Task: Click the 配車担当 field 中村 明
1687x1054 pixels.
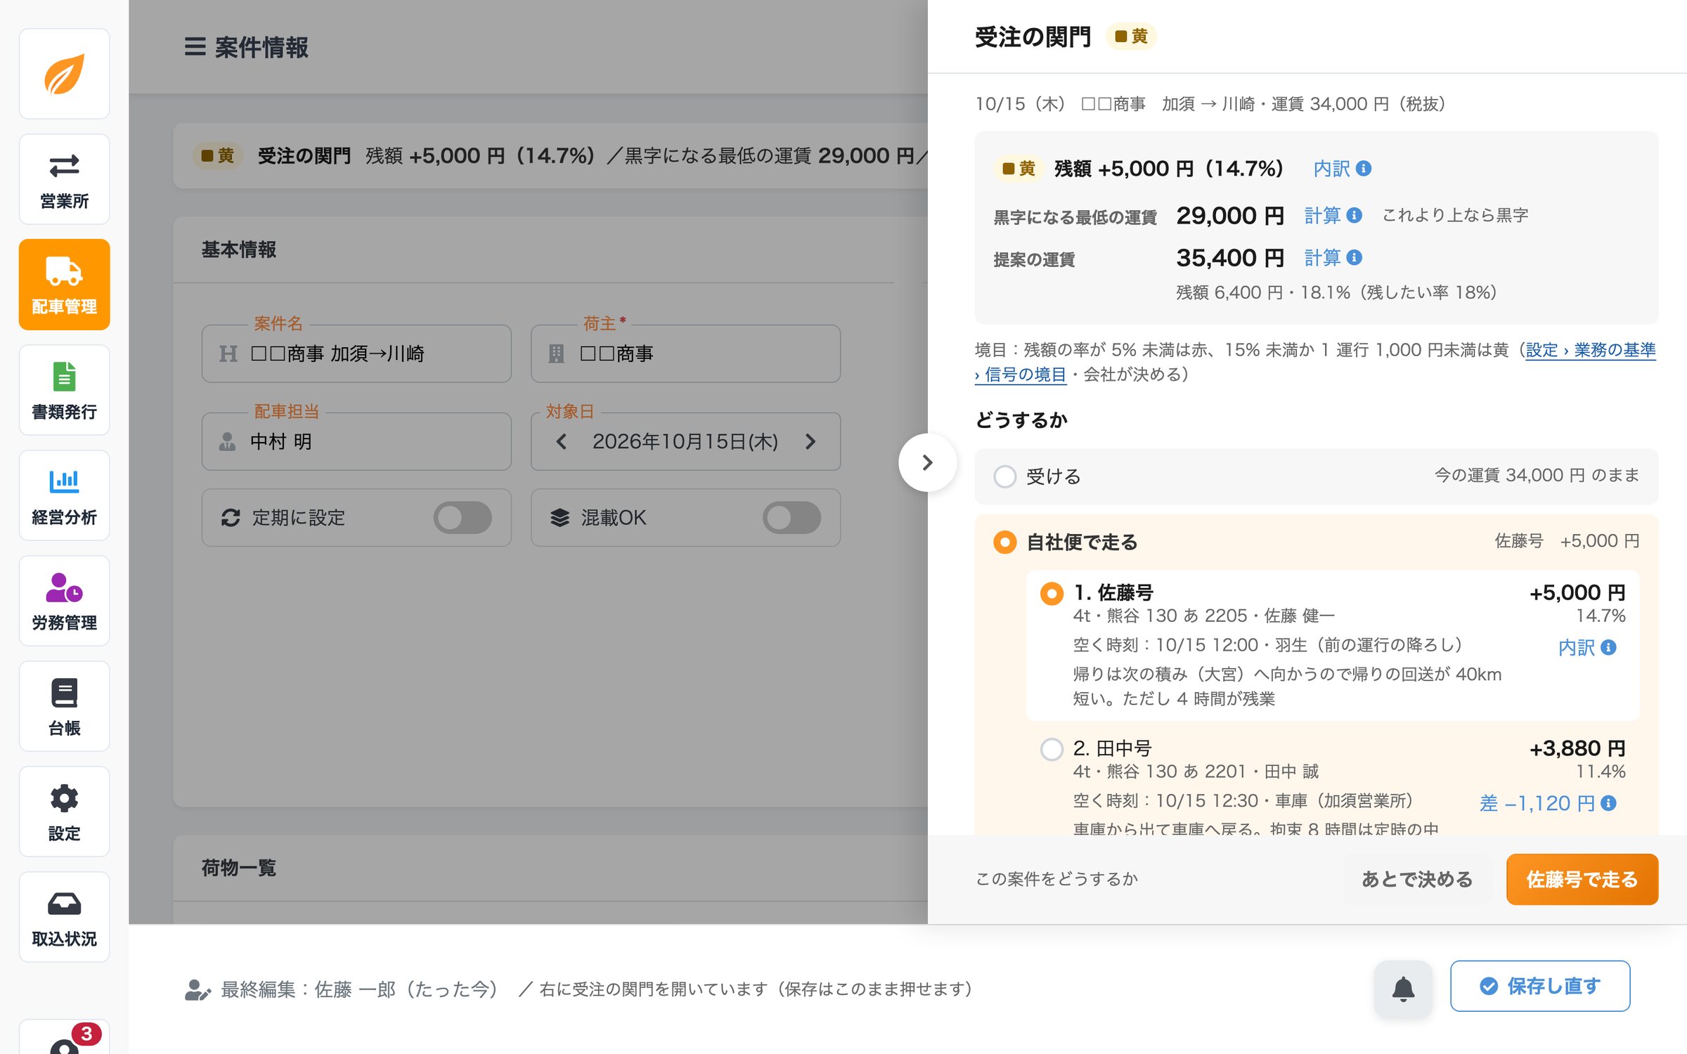Action: click(x=356, y=441)
